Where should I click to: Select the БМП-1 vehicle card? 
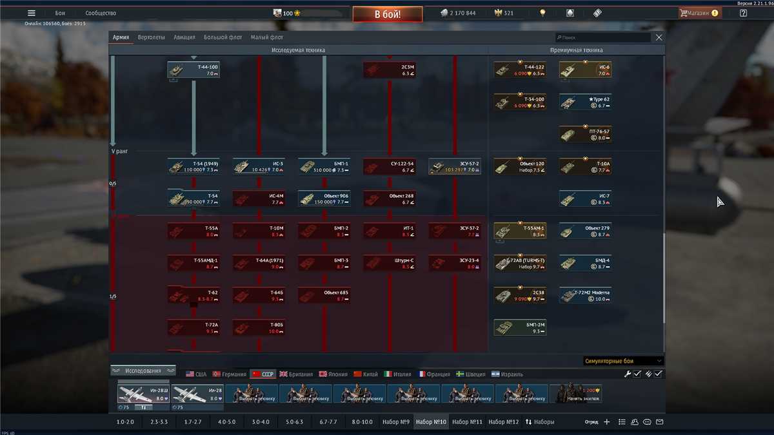tap(324, 166)
